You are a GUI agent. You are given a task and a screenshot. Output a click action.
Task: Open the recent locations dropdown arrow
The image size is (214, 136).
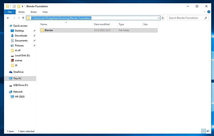[19, 18]
